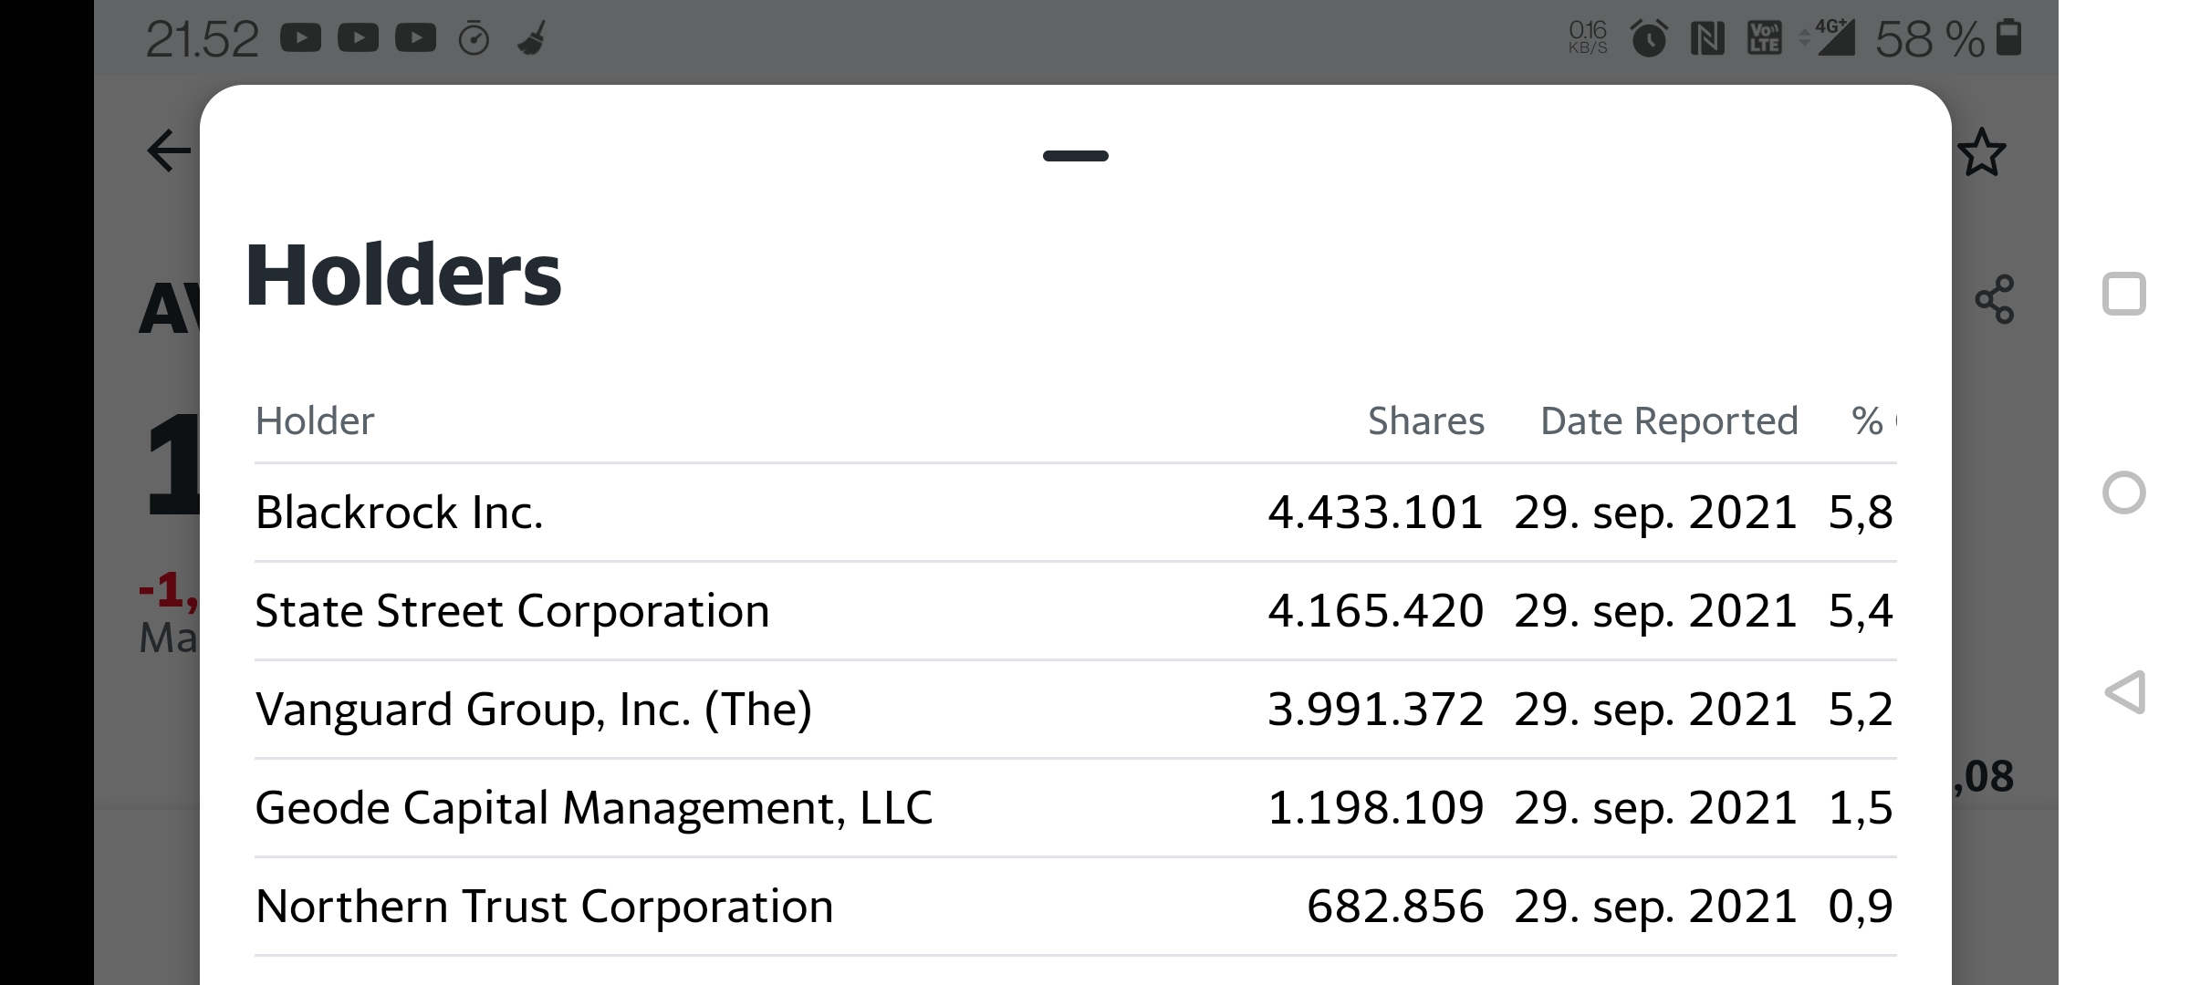The height and width of the screenshot is (985, 2190).
Task: Tap the NFC status bar icon
Action: [1707, 38]
